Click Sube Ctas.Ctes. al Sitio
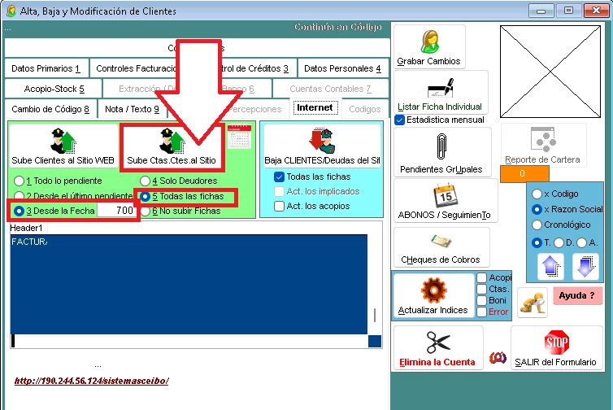 (172, 147)
